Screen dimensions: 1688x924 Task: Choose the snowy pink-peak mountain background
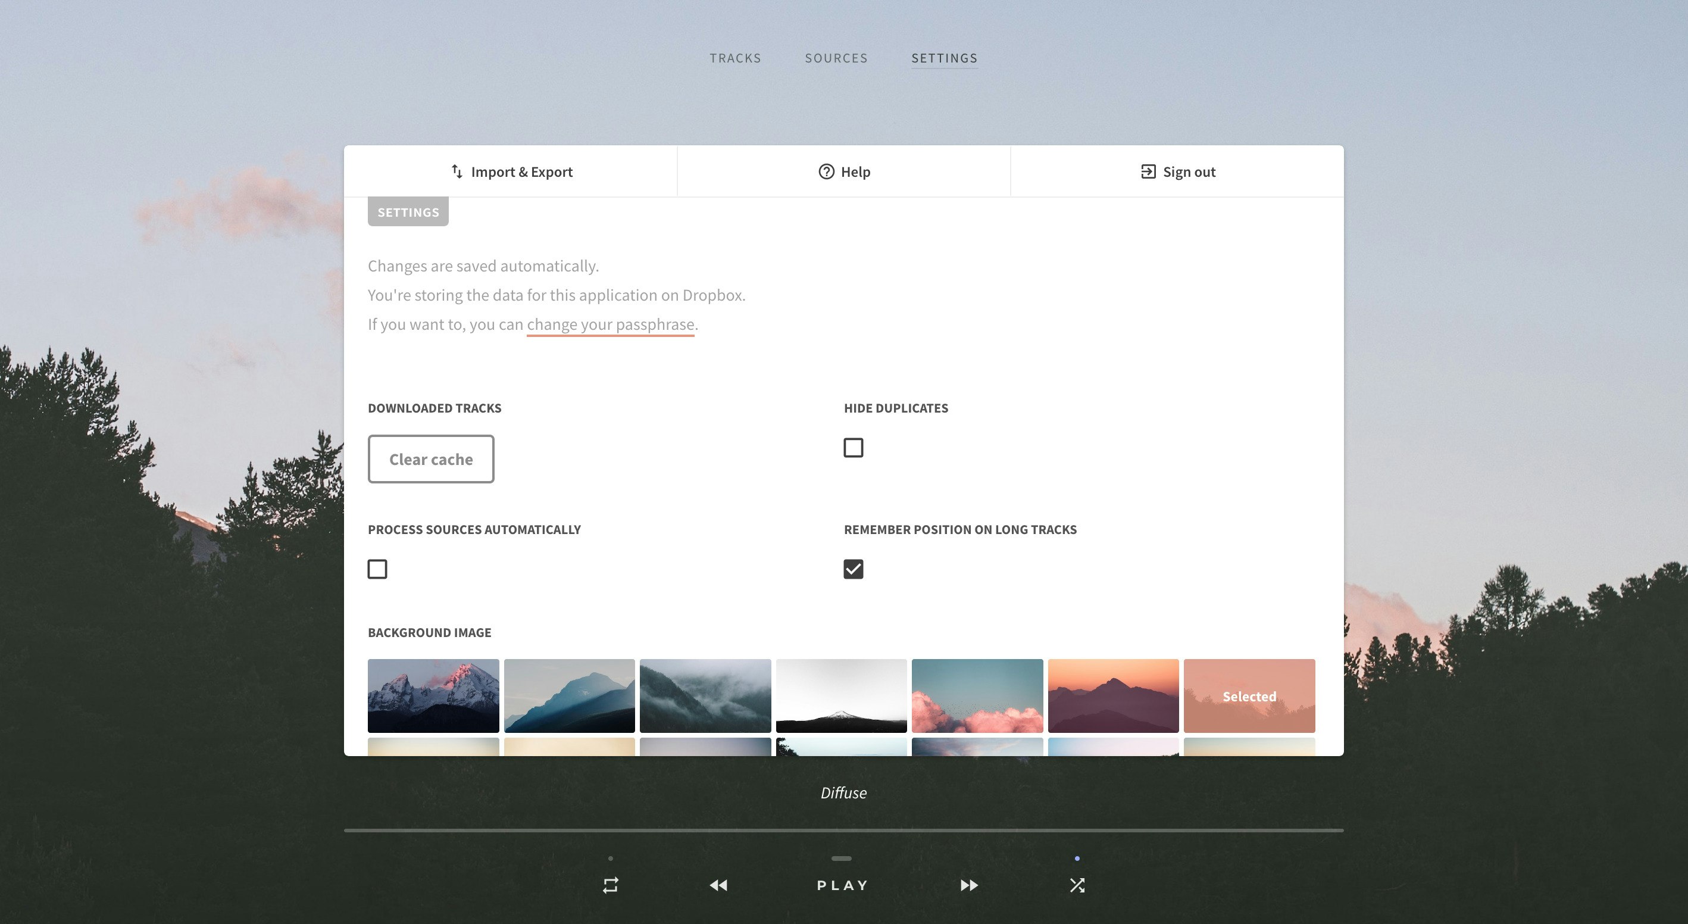(x=433, y=695)
